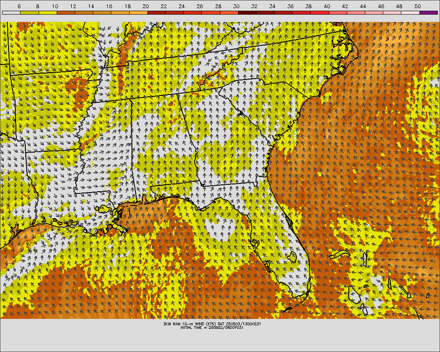Screen dimensions: 440x352
Task: Click the '20' scale value
Action: coord(146,6)
